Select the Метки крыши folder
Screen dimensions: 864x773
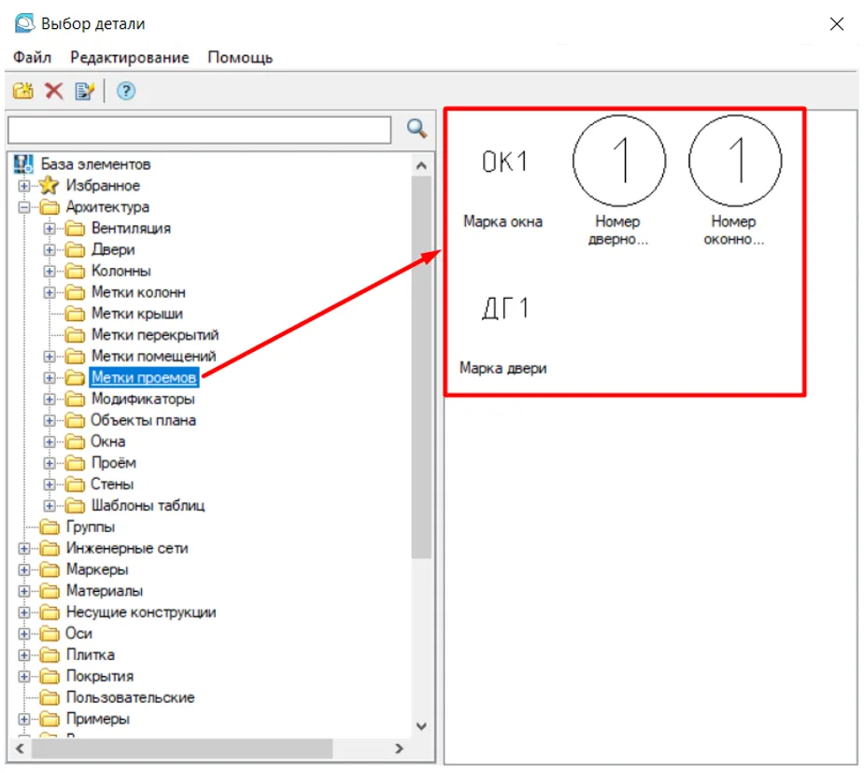click(136, 314)
